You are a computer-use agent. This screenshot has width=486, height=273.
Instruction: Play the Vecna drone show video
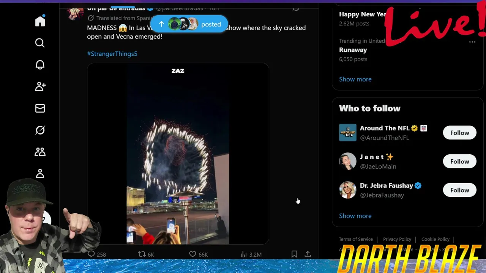(178, 154)
